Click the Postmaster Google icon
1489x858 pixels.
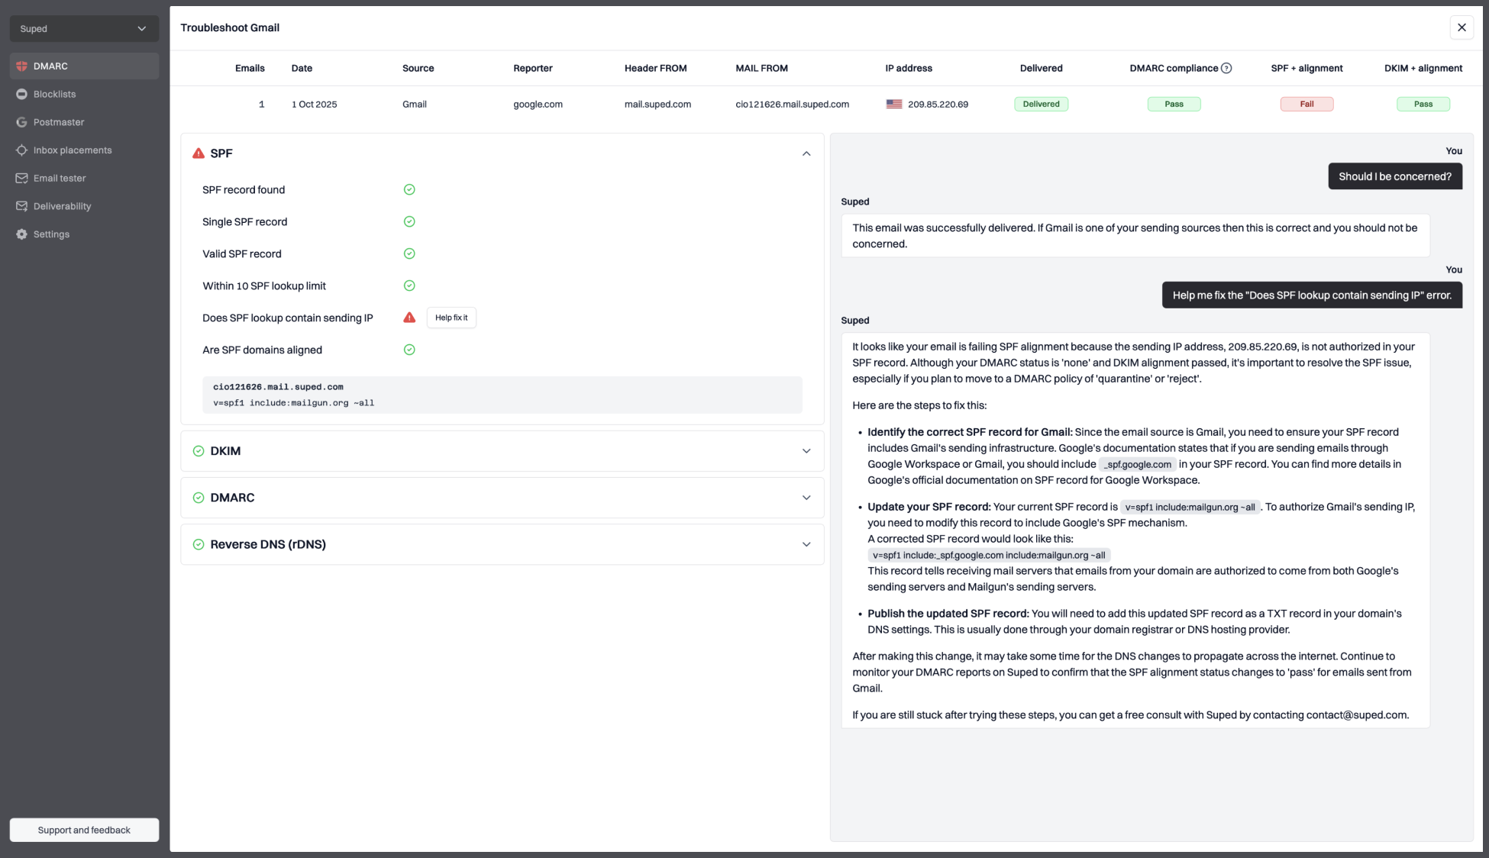(x=21, y=122)
